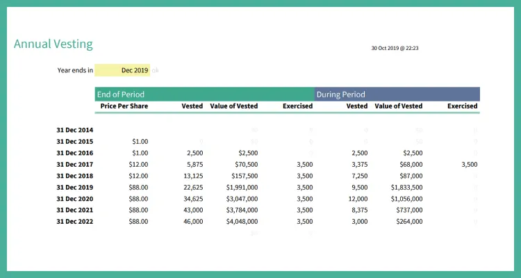Image resolution: width=521 pixels, height=278 pixels.
Task: Select the '31 Dec 2015' row label
Action: 75,142
